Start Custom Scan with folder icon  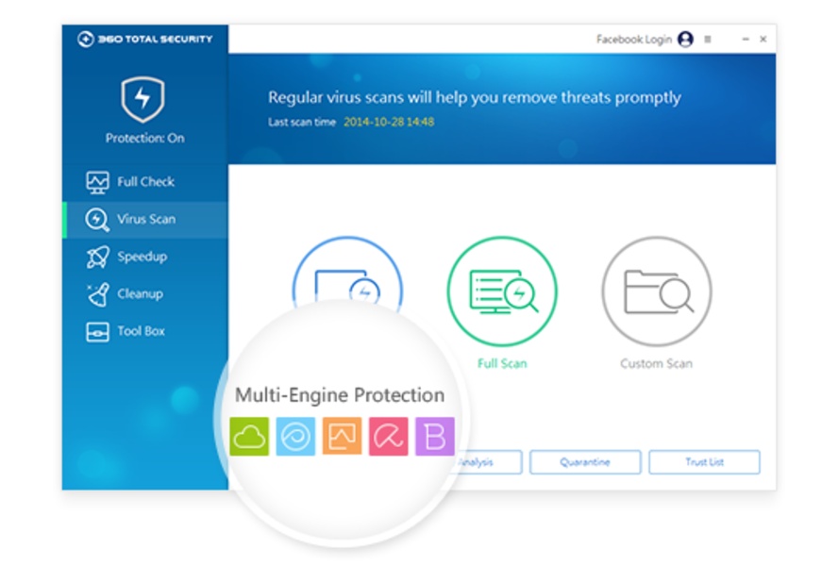(x=656, y=291)
